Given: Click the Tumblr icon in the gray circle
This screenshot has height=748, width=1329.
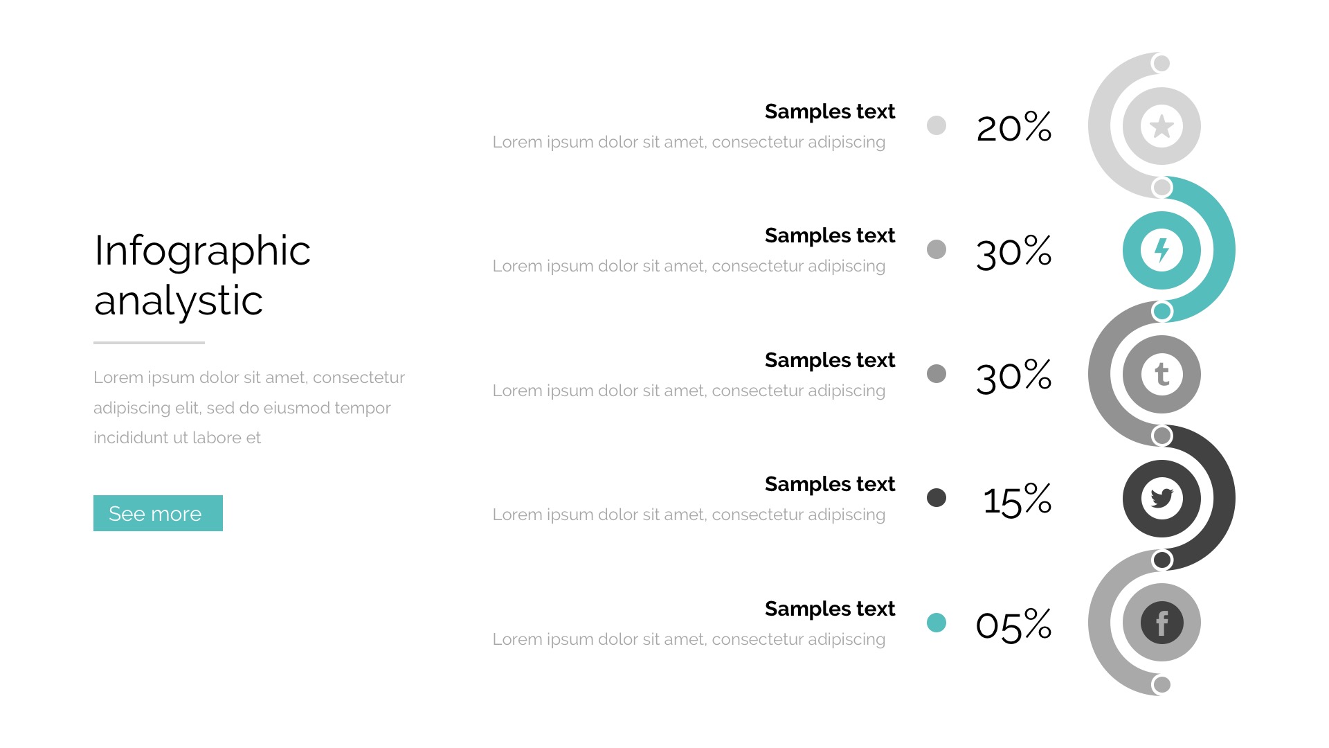Looking at the screenshot, I should point(1161,375).
